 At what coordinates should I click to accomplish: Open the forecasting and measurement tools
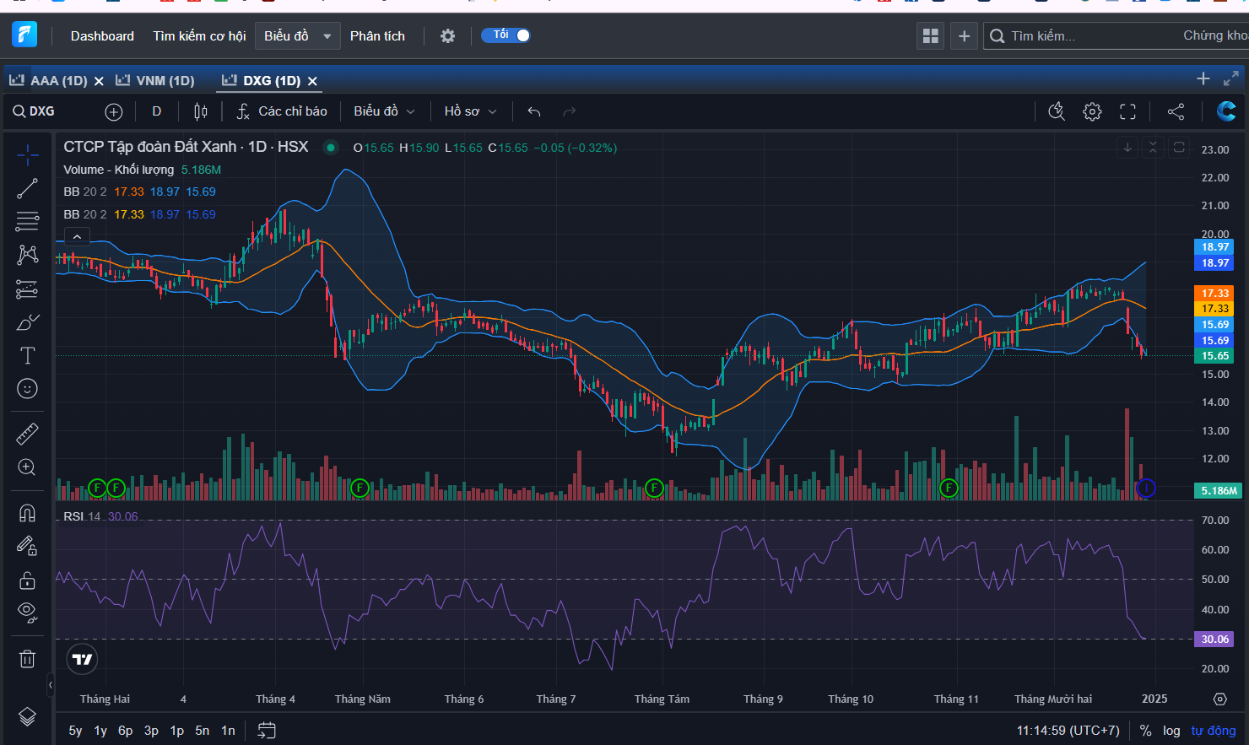click(27, 289)
